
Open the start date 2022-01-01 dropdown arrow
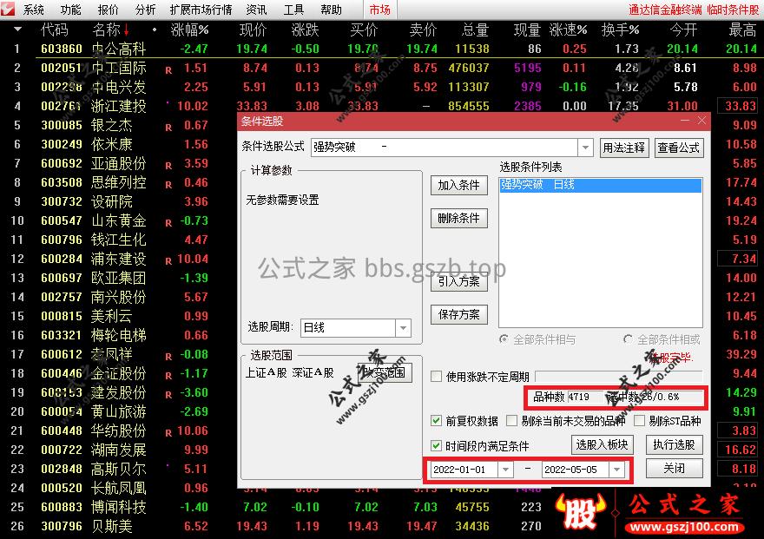505,470
